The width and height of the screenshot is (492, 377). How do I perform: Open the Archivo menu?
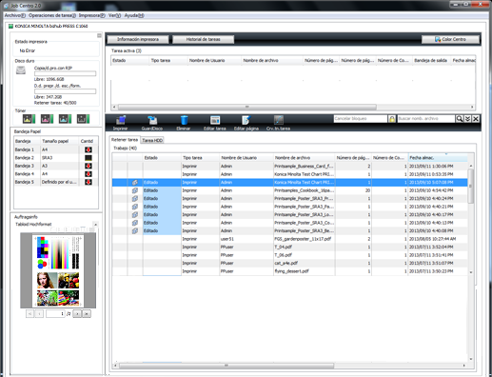point(14,15)
